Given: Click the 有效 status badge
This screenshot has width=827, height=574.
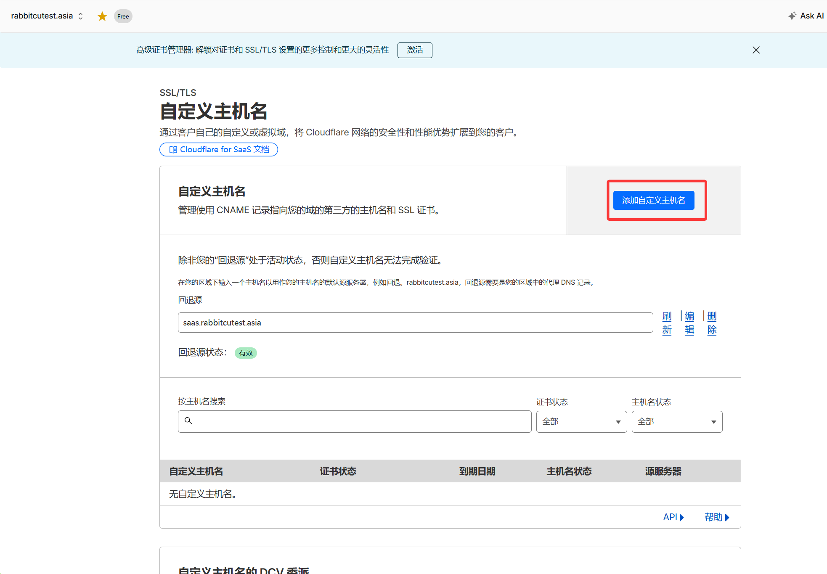Looking at the screenshot, I should [x=246, y=353].
